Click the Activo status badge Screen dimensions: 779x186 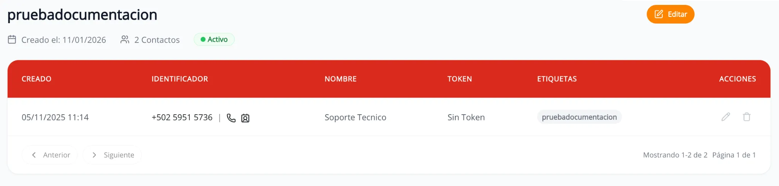point(214,39)
